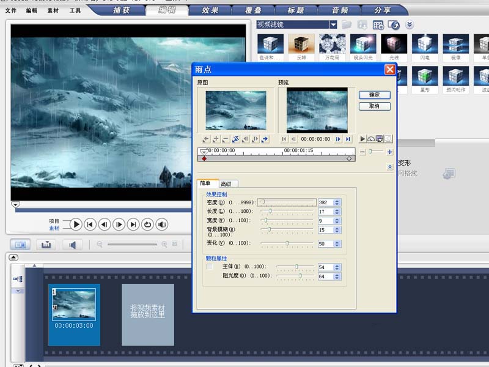Open the 密度 value spinner
The height and width of the screenshot is (367, 489).
pyautogui.click(x=336, y=202)
